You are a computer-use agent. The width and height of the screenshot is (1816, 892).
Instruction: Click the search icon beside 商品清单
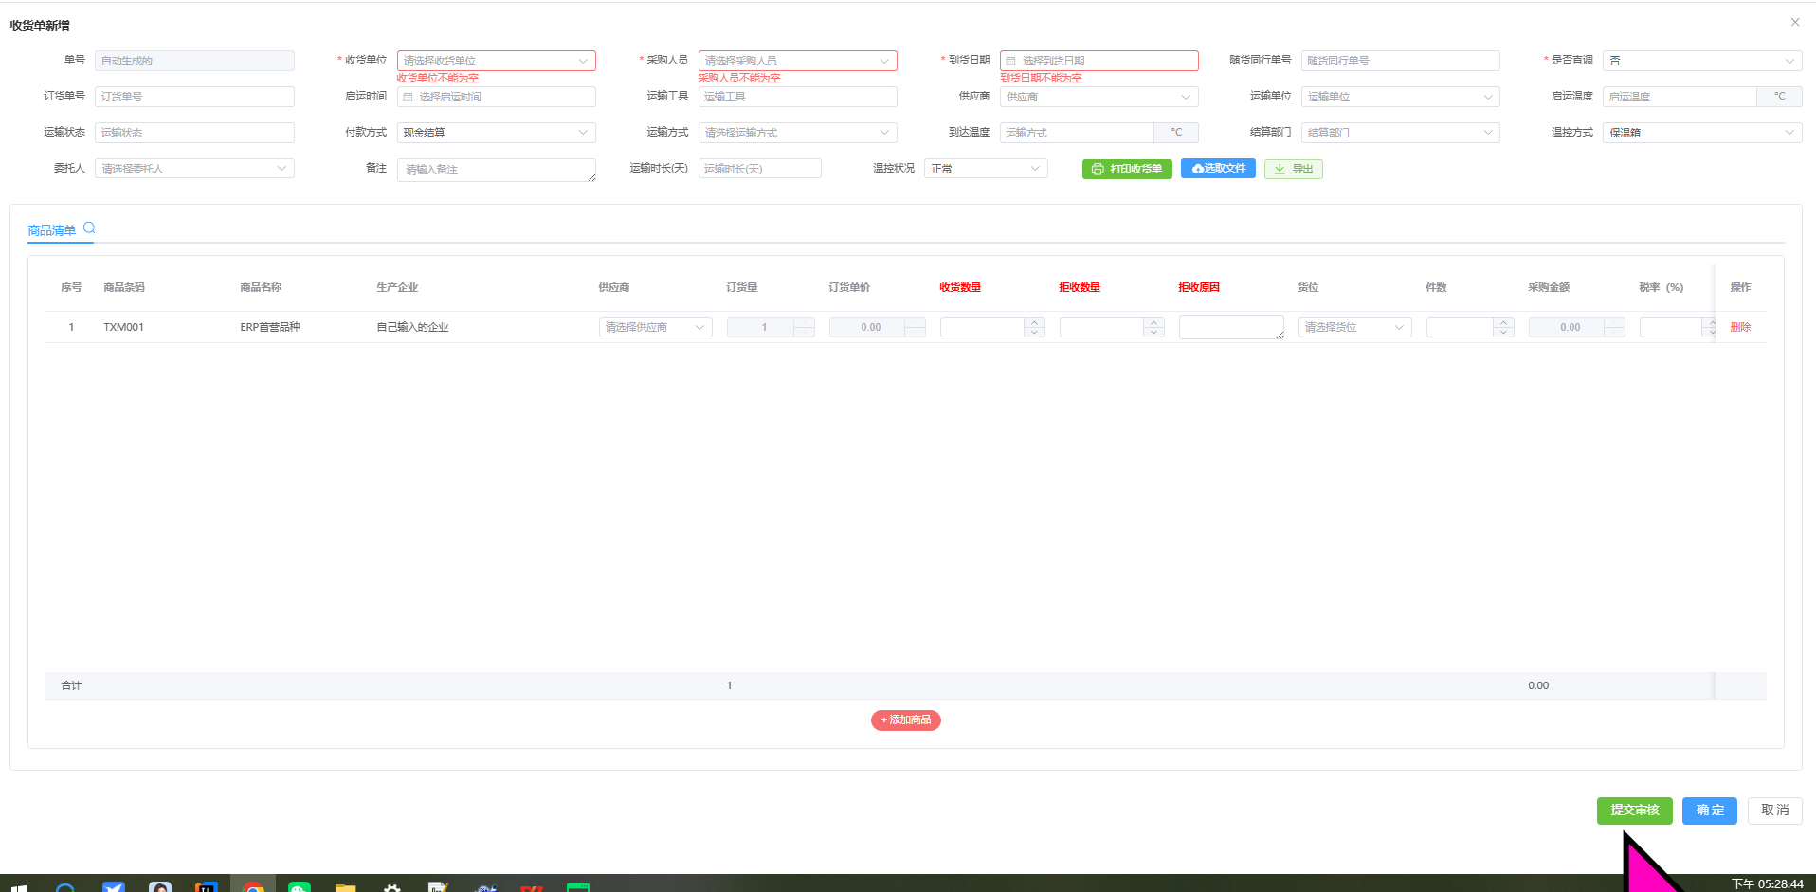pyautogui.click(x=89, y=228)
